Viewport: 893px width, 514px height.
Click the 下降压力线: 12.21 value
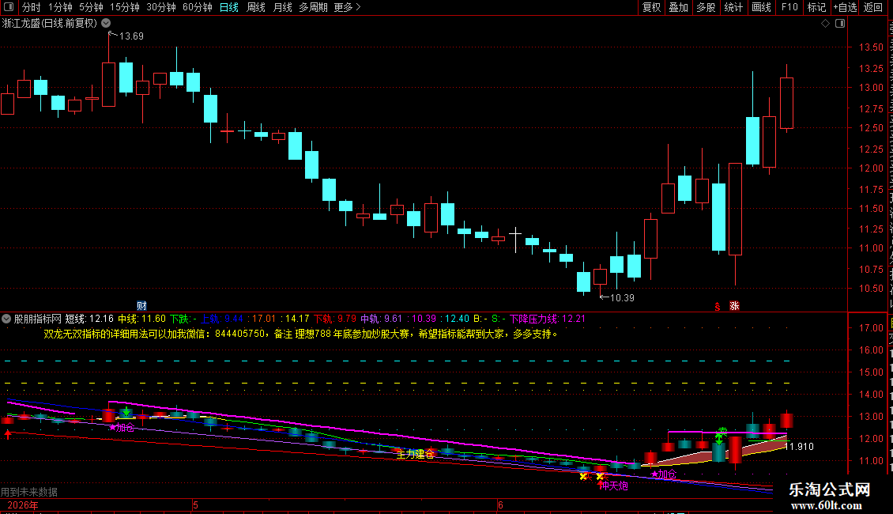coord(548,319)
